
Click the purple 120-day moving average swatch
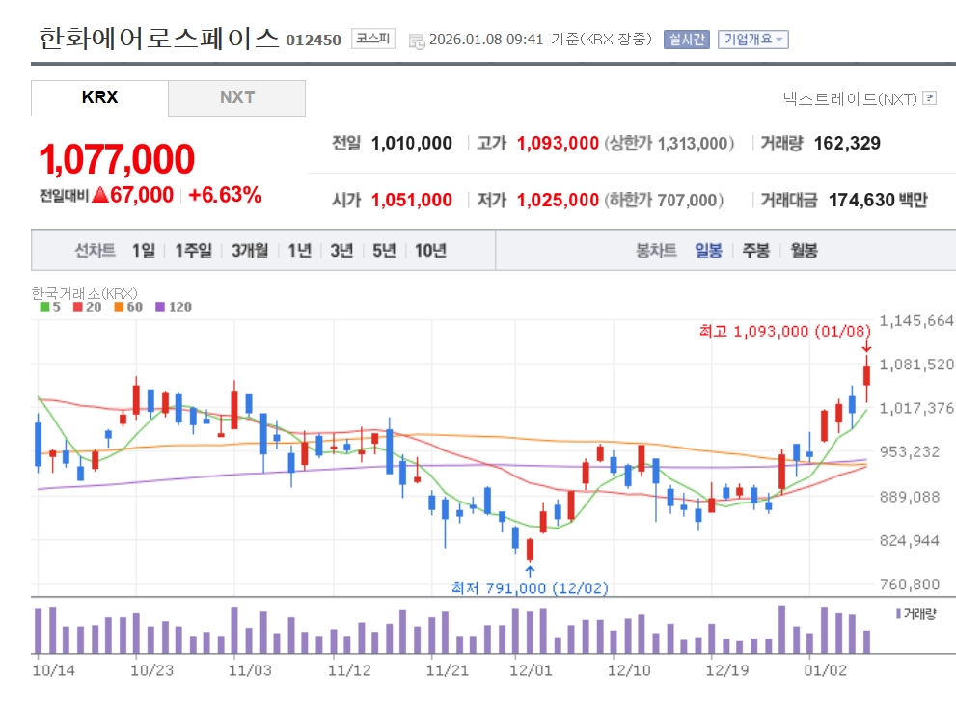click(x=160, y=307)
